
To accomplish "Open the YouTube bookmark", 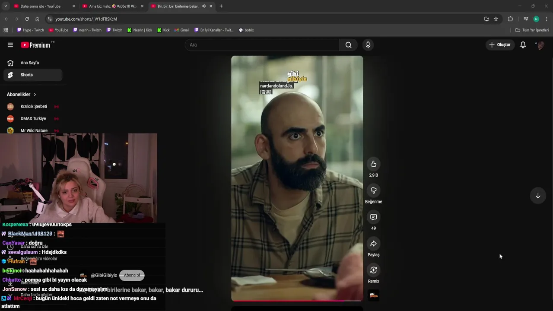I will (x=58, y=30).
